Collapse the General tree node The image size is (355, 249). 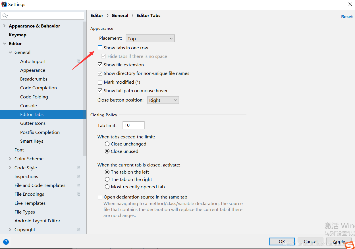[x=10, y=52]
